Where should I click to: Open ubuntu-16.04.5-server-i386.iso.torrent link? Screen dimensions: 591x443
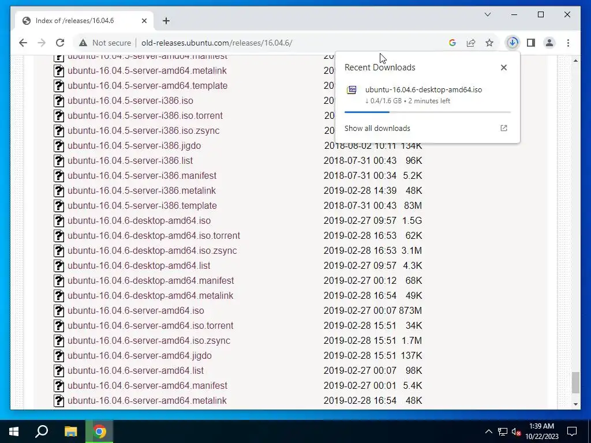[145, 115]
